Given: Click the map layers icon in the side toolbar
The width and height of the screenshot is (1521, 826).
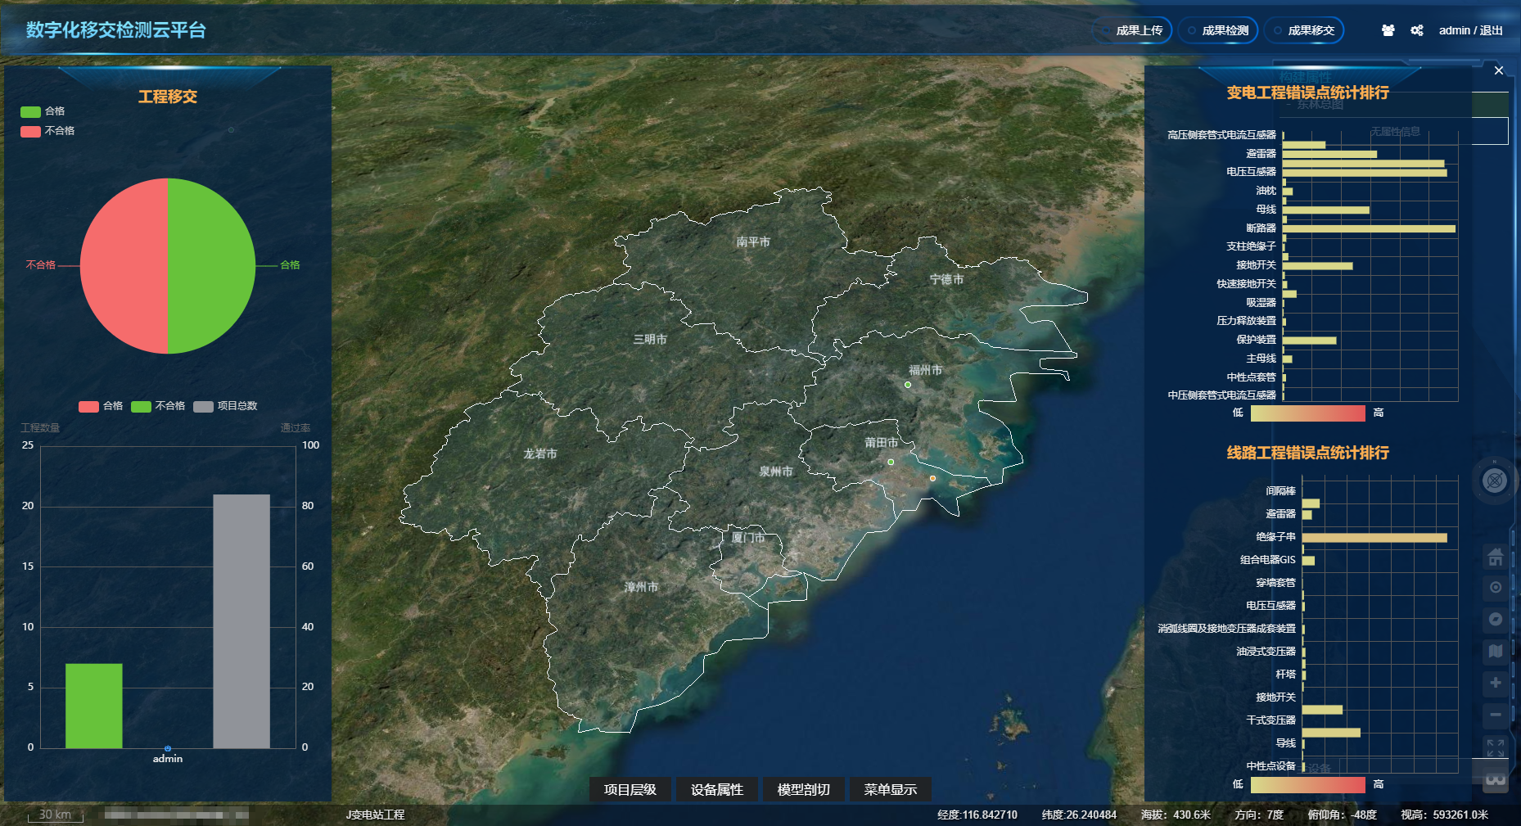Looking at the screenshot, I should tap(1495, 652).
